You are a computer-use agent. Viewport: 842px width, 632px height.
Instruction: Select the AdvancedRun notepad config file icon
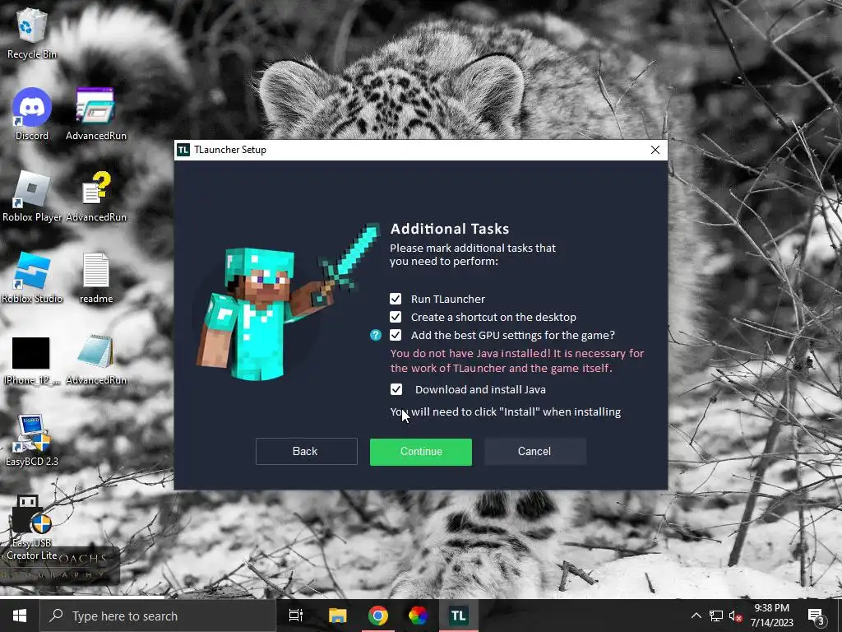[x=96, y=360]
